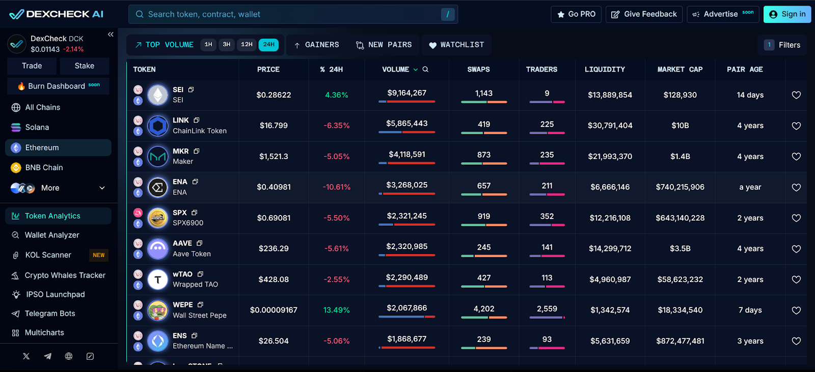Viewport: 815px width, 372px height.
Task: Copy the LINK token contract address
Action: click(197, 120)
